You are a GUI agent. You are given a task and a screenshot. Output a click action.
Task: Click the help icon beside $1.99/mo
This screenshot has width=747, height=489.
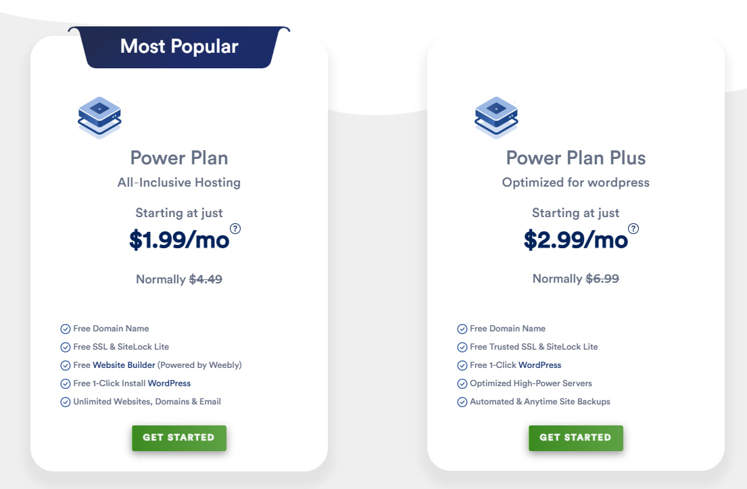(x=235, y=229)
